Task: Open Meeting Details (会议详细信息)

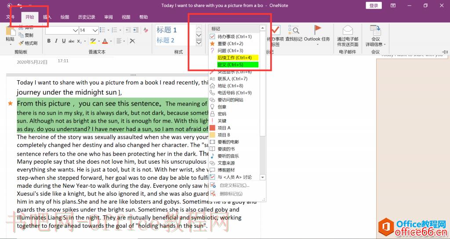Action: 375,36
